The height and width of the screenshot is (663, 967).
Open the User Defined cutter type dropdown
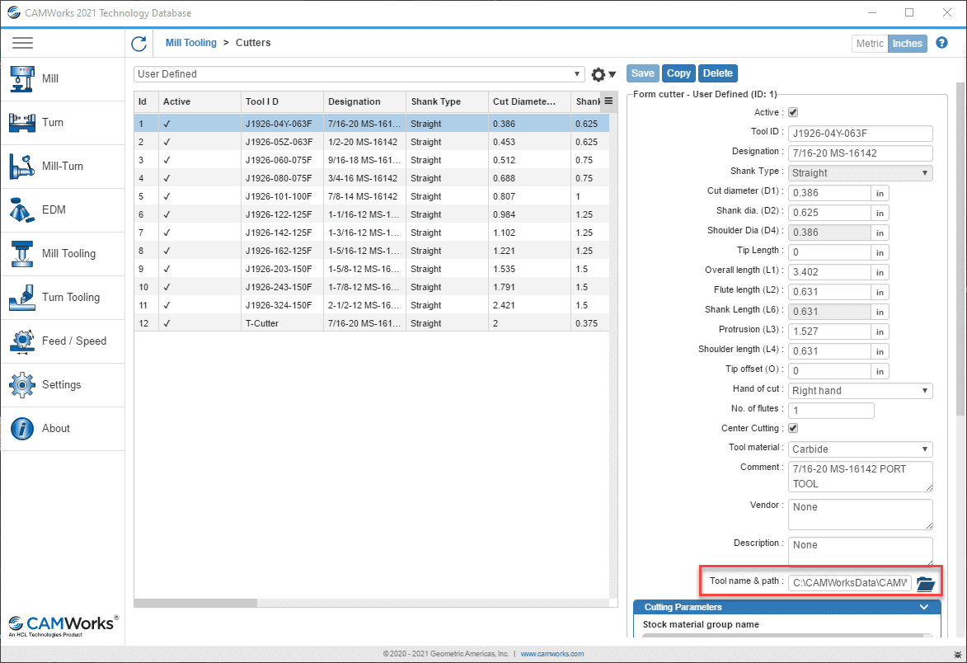coord(359,74)
